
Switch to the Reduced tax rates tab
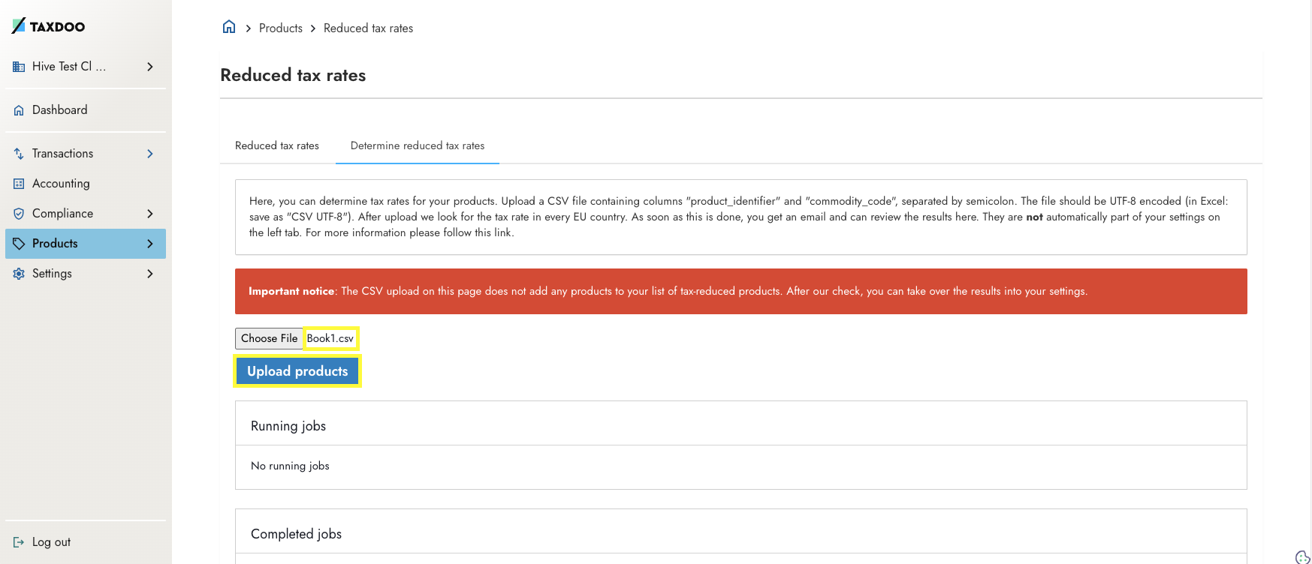pos(277,145)
